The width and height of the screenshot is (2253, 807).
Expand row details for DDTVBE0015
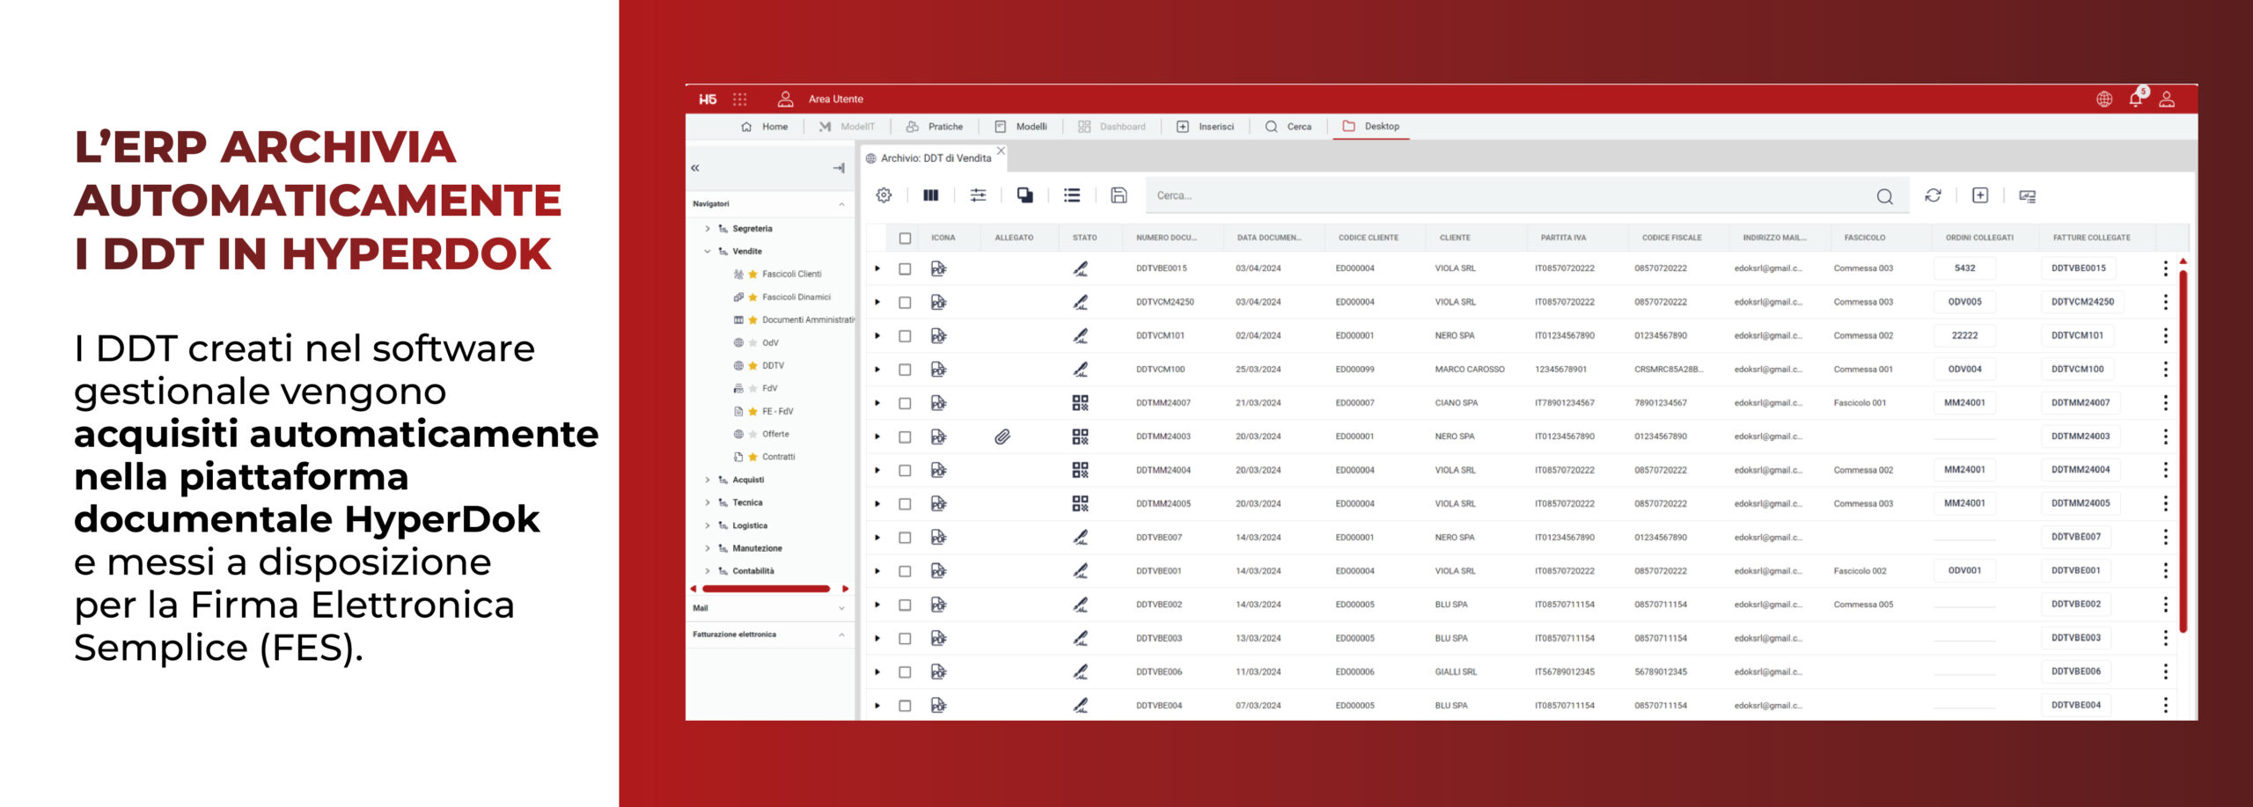click(x=877, y=268)
